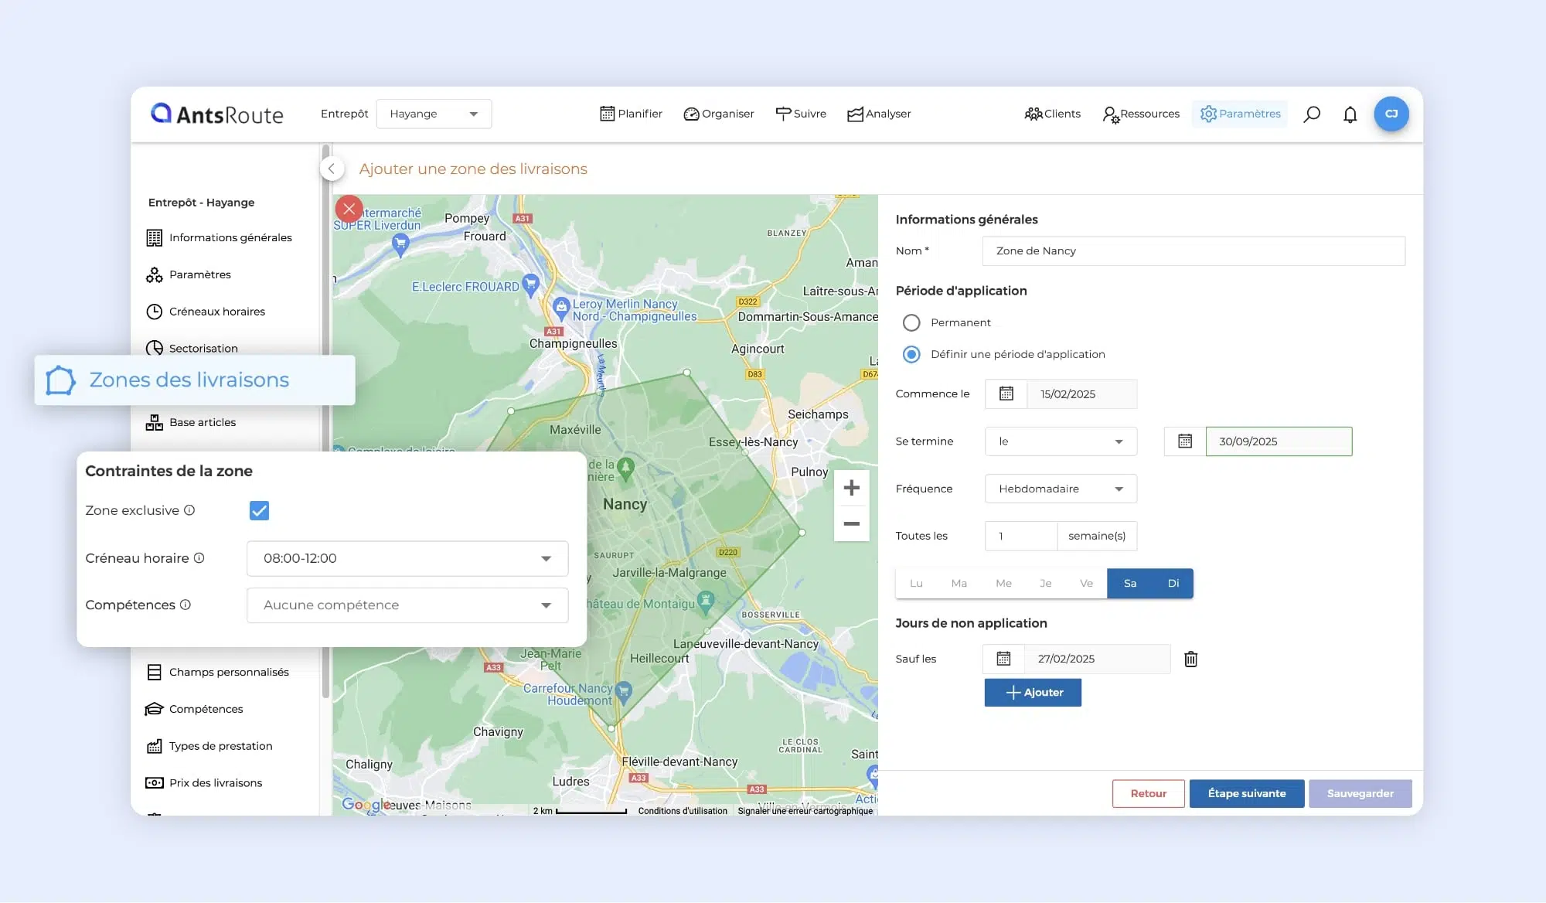Expand the Créneau horaire dropdown
The width and height of the screenshot is (1546, 903).
tap(407, 558)
